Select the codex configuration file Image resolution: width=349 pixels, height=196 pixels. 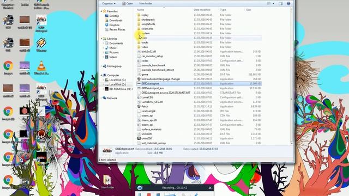pos(198,60)
